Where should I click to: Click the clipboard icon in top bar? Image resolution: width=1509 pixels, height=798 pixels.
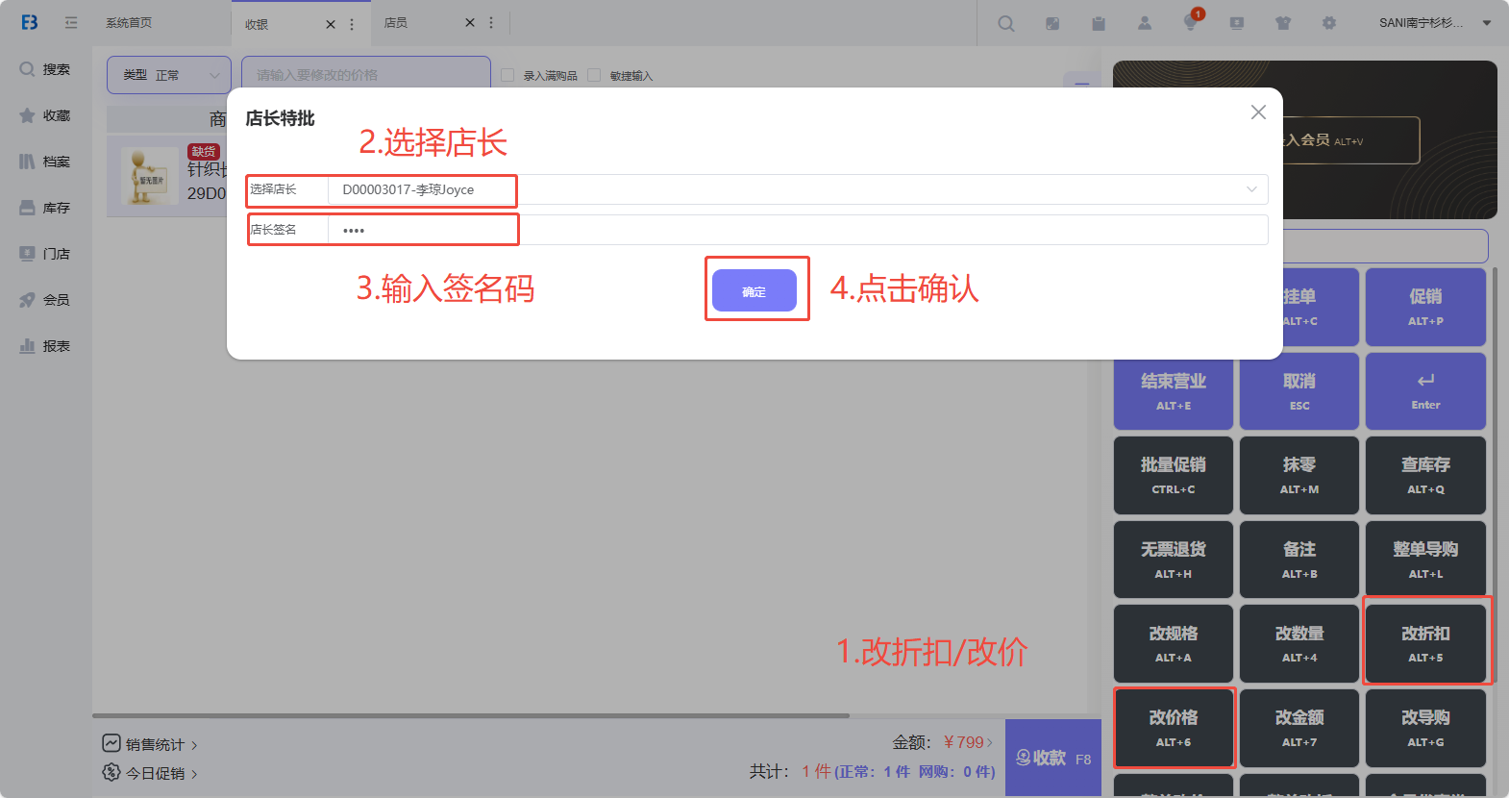click(1099, 23)
